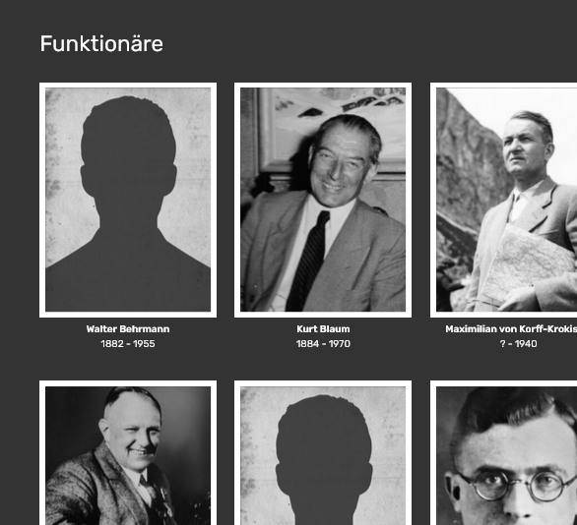The width and height of the screenshot is (577, 525).
Task: Click the Kurt Blaum name link
Action: click(x=323, y=329)
